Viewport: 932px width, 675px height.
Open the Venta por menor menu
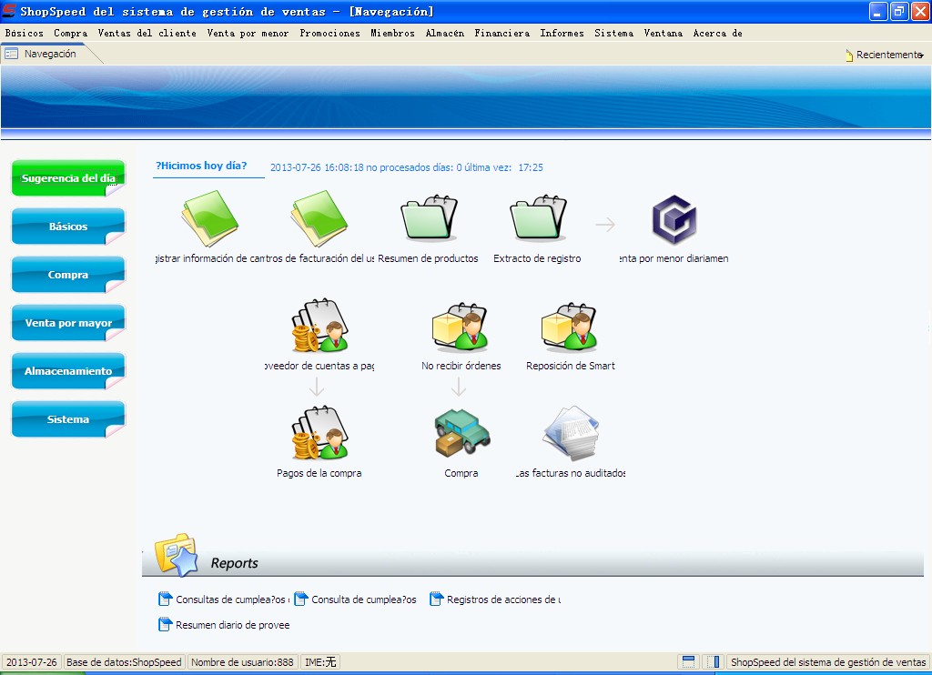248,34
